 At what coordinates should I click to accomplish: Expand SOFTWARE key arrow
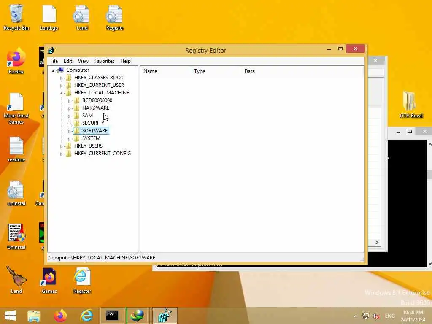coord(69,131)
